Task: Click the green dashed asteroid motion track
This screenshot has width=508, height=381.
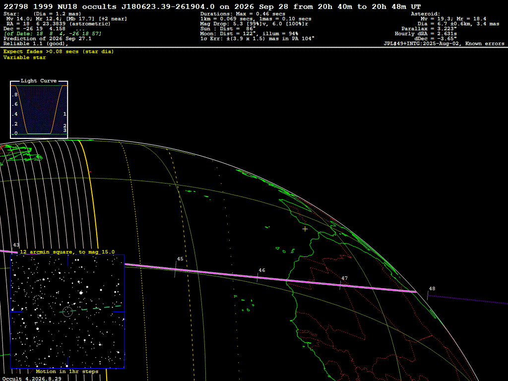Action: (90, 309)
